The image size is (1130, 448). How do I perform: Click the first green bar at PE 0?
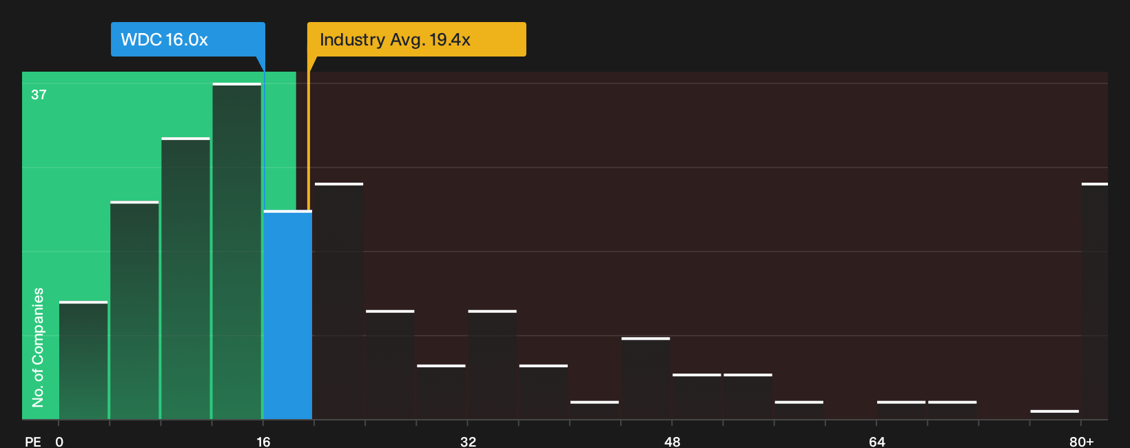(83, 360)
